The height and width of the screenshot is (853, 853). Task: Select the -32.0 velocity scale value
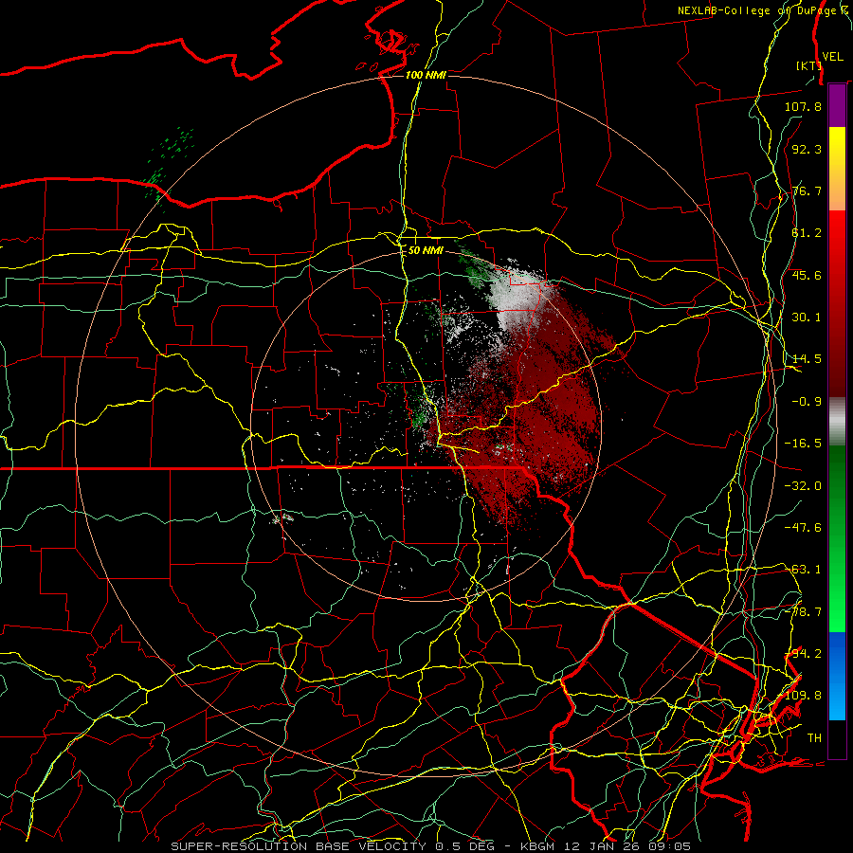[803, 486]
